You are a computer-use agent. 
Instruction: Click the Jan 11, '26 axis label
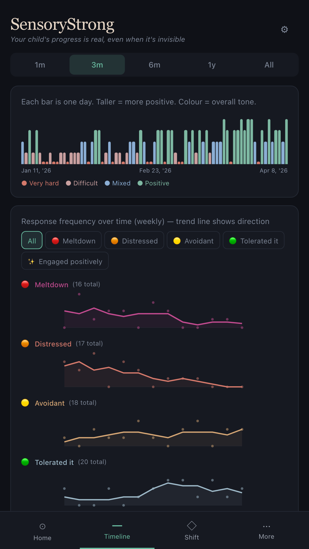click(36, 171)
